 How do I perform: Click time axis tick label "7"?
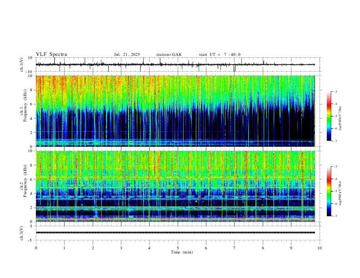[235, 248]
